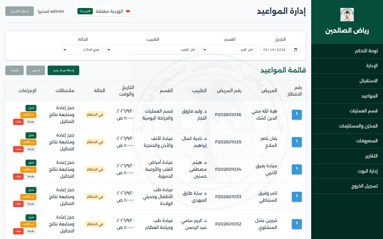Viewport: 383px width, 239px height.
Task: Click تسجيل الخروج in the sidebar
Action: (x=347, y=186)
